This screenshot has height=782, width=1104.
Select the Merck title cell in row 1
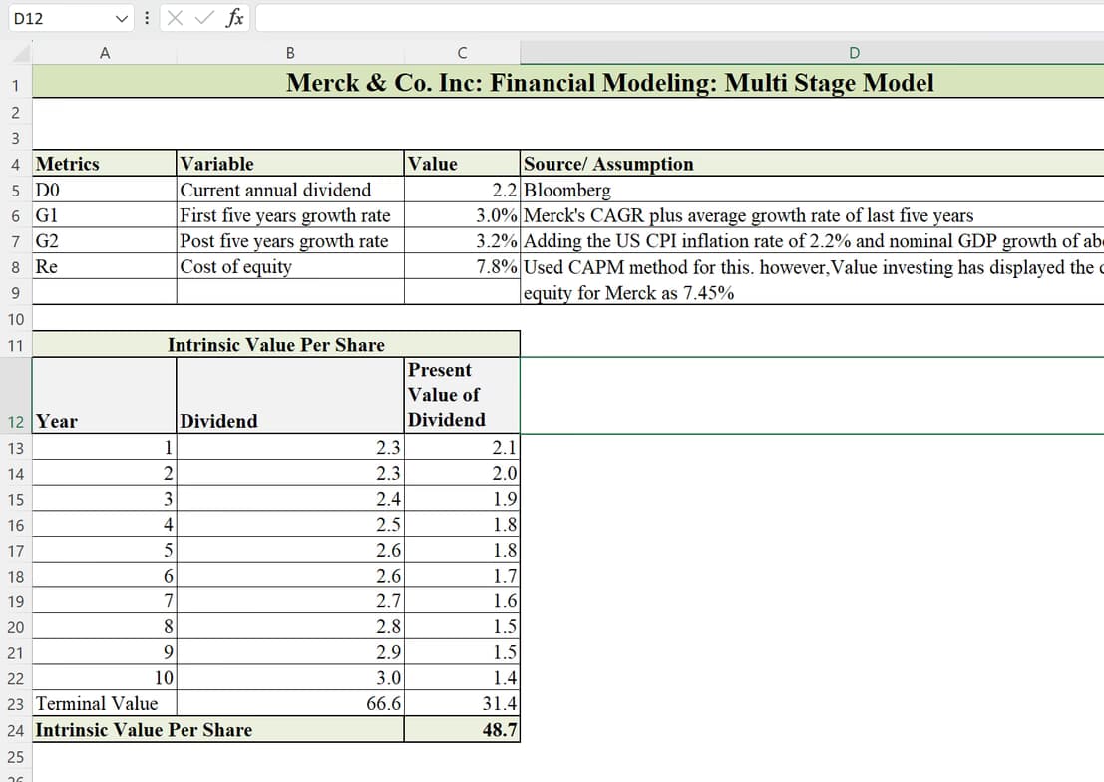click(x=608, y=83)
